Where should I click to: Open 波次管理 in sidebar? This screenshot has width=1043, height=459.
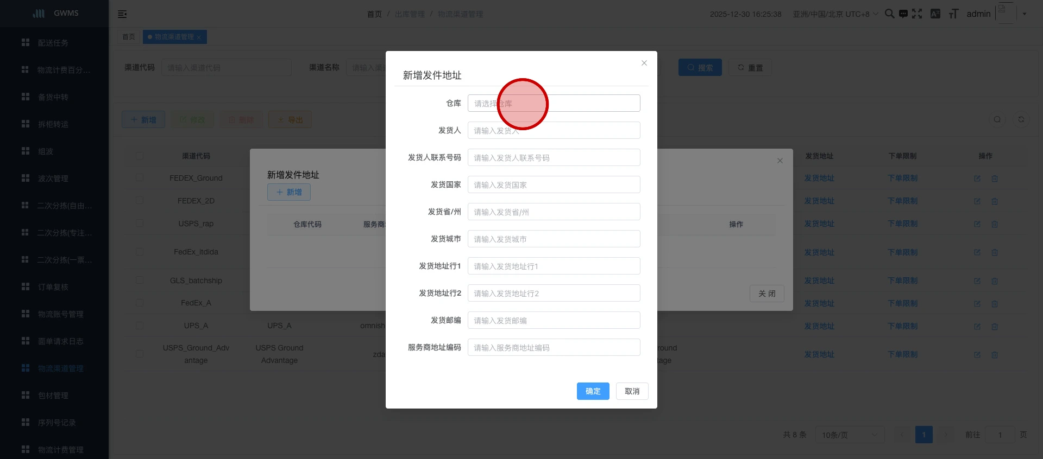pos(54,178)
